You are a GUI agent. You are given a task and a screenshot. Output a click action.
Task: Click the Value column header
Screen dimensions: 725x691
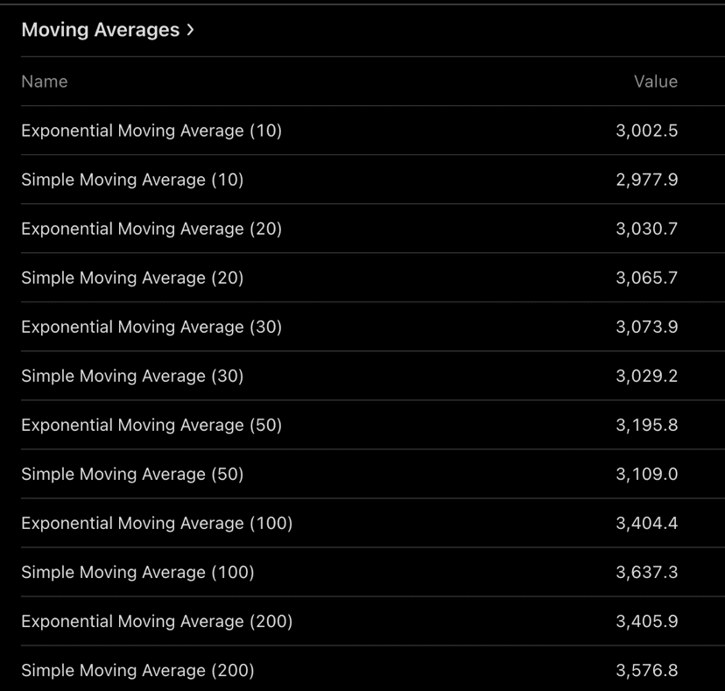pos(655,81)
